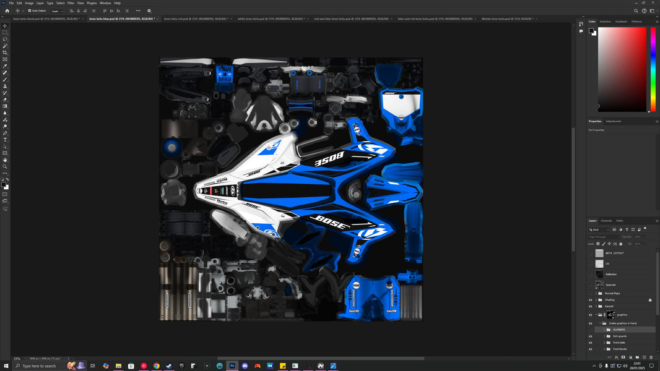Open the white bose beta.psd document tab
Viewport: 660px width, 371px height.
click(270, 19)
